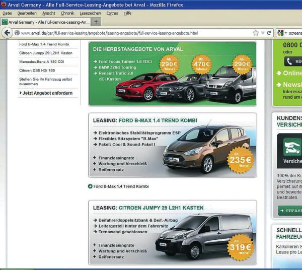Click the site identity globe icon
The width and height of the screenshot is (302, 270).
click(x=17, y=33)
